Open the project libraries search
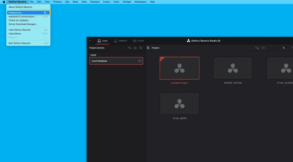Screen dimensions: 293x162 pyautogui.click(x=140, y=48)
